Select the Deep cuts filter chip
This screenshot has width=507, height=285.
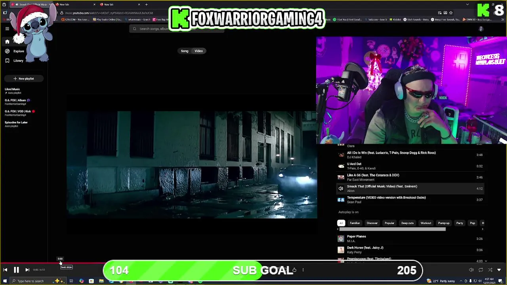pos(407,223)
